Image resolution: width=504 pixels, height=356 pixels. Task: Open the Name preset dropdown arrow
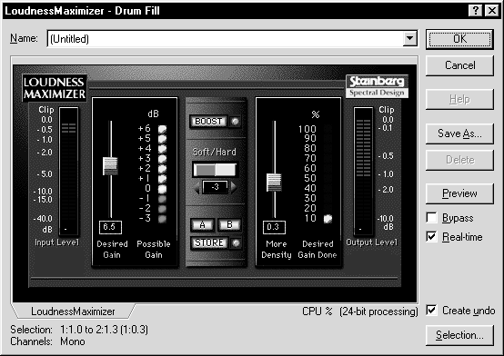pos(409,38)
